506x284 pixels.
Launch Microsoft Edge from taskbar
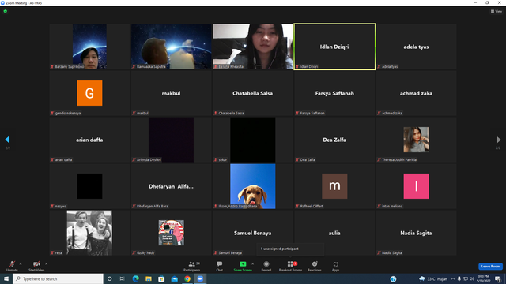coord(135,278)
